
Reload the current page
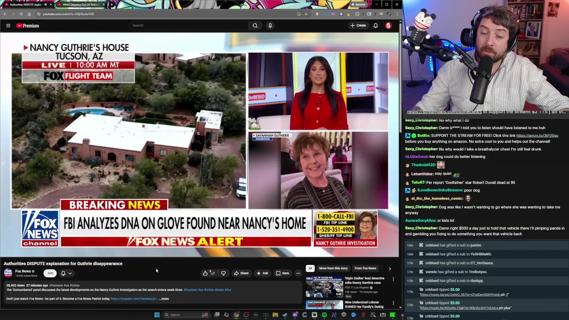point(21,14)
